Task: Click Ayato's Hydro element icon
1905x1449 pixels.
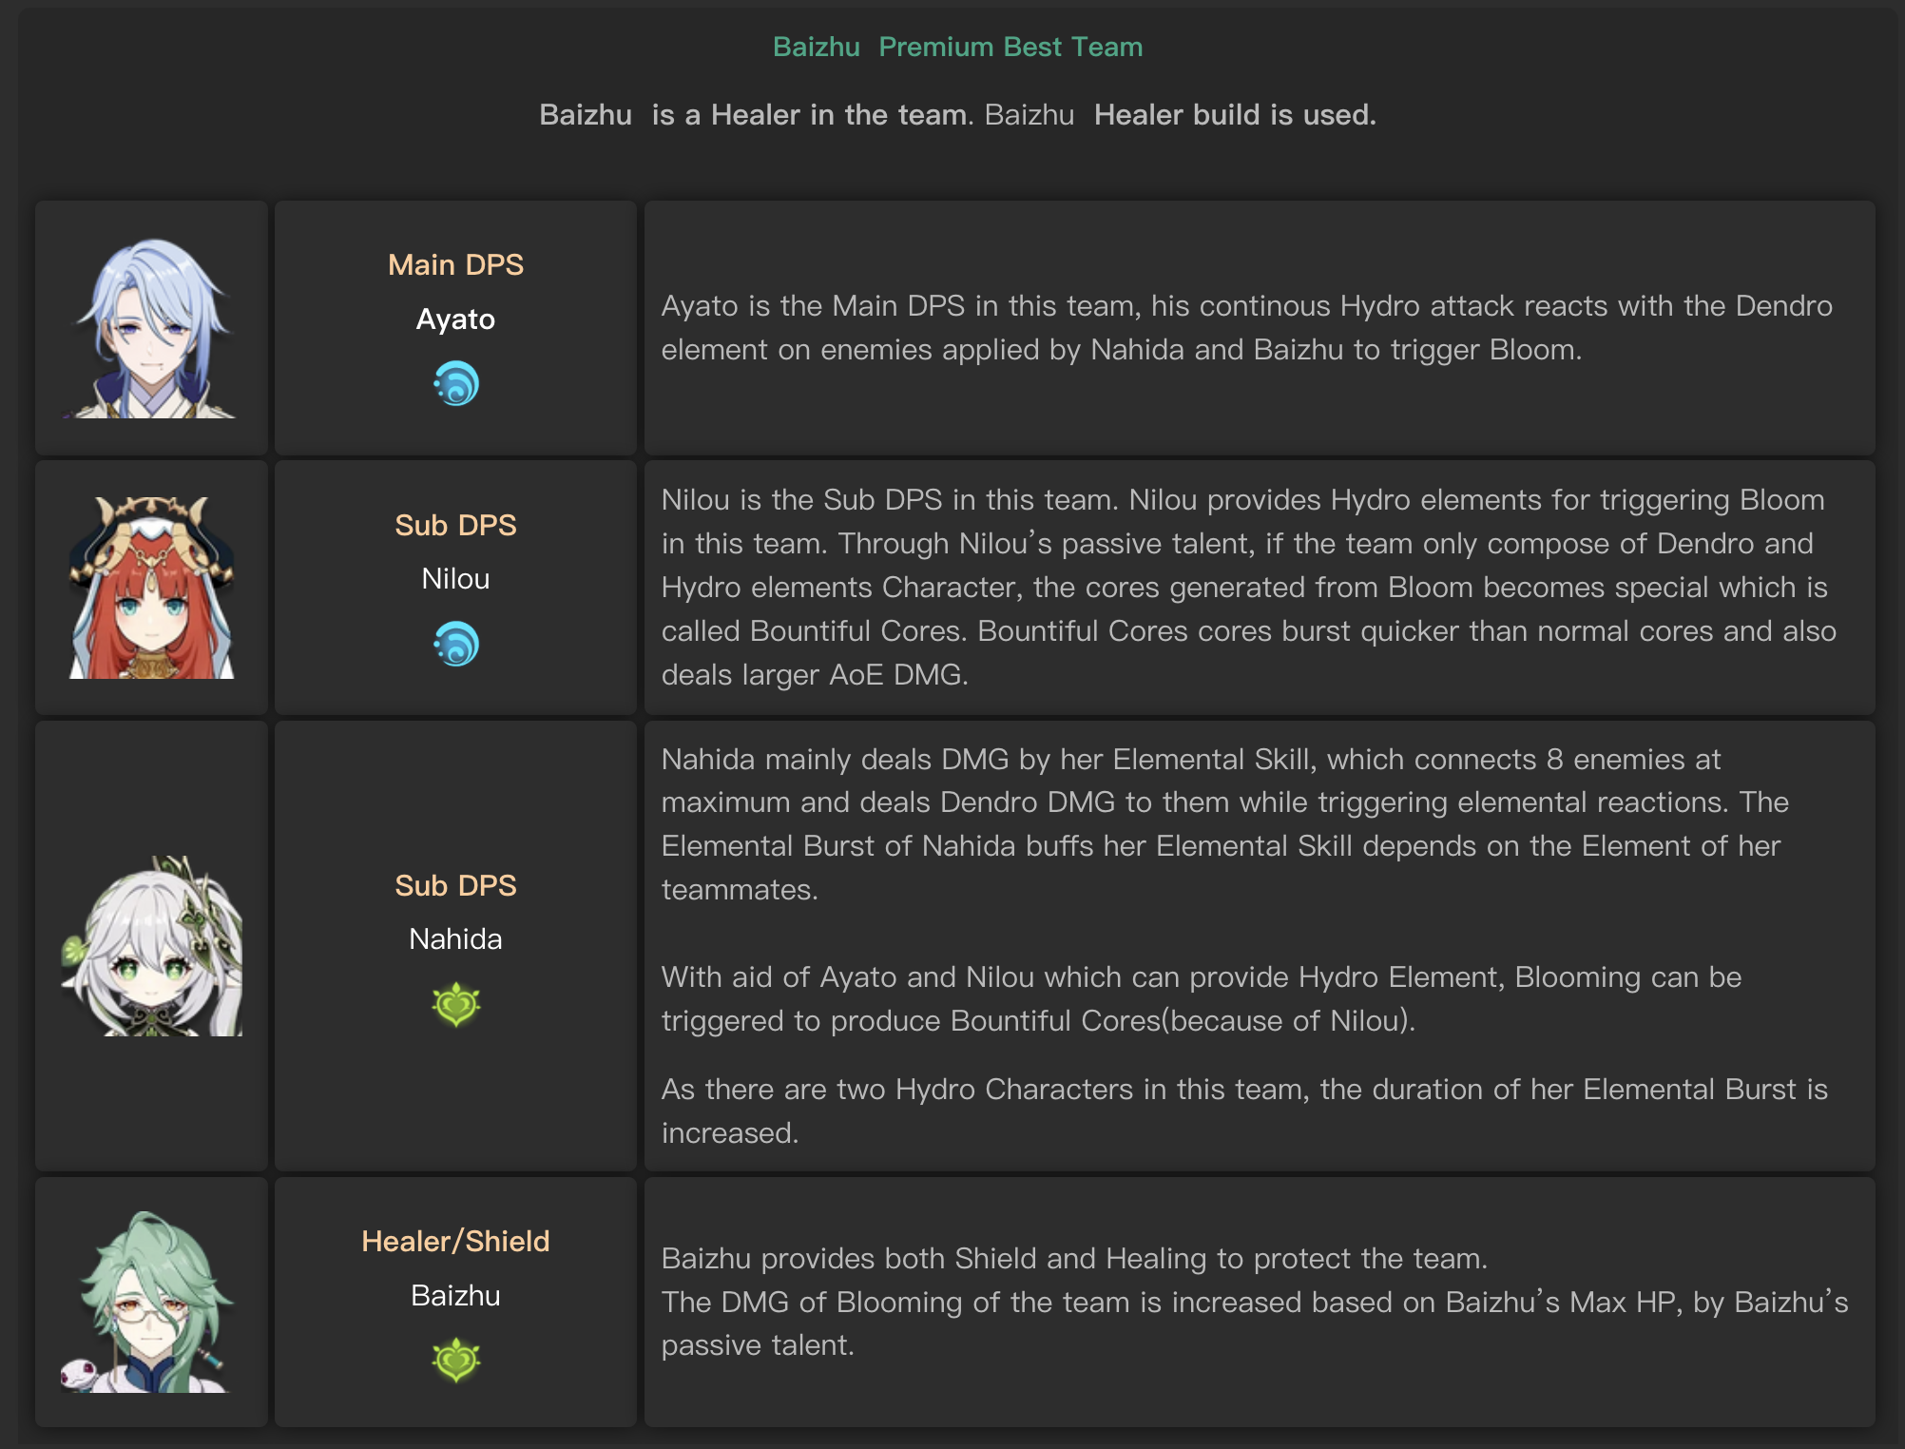Action: pyautogui.click(x=456, y=383)
